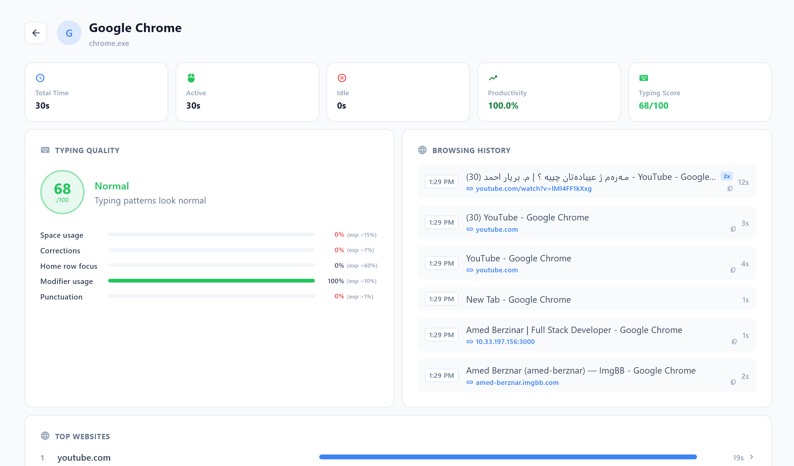Click the keyboard icon beside Typing Quality heading
The height and width of the screenshot is (466, 794).
tap(45, 150)
